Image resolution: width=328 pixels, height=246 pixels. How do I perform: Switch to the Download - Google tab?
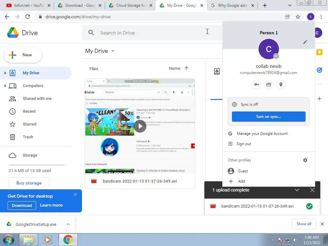[x=80, y=5]
